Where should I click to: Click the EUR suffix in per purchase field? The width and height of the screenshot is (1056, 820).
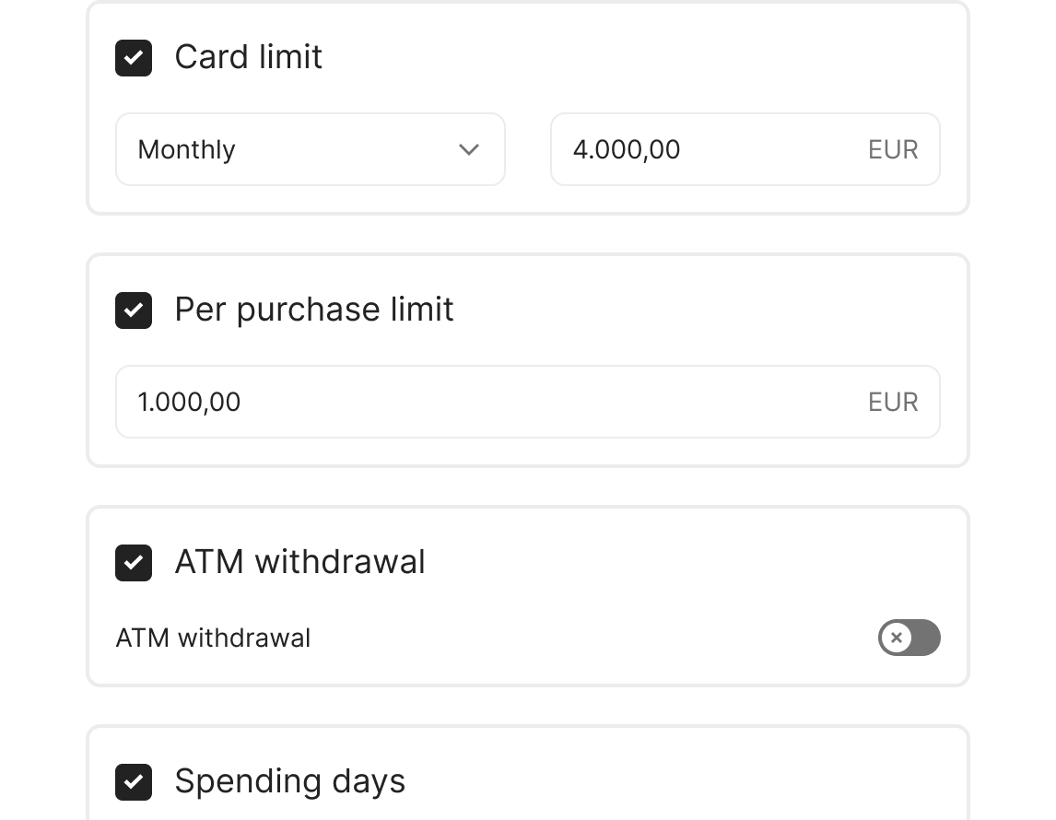[893, 402]
